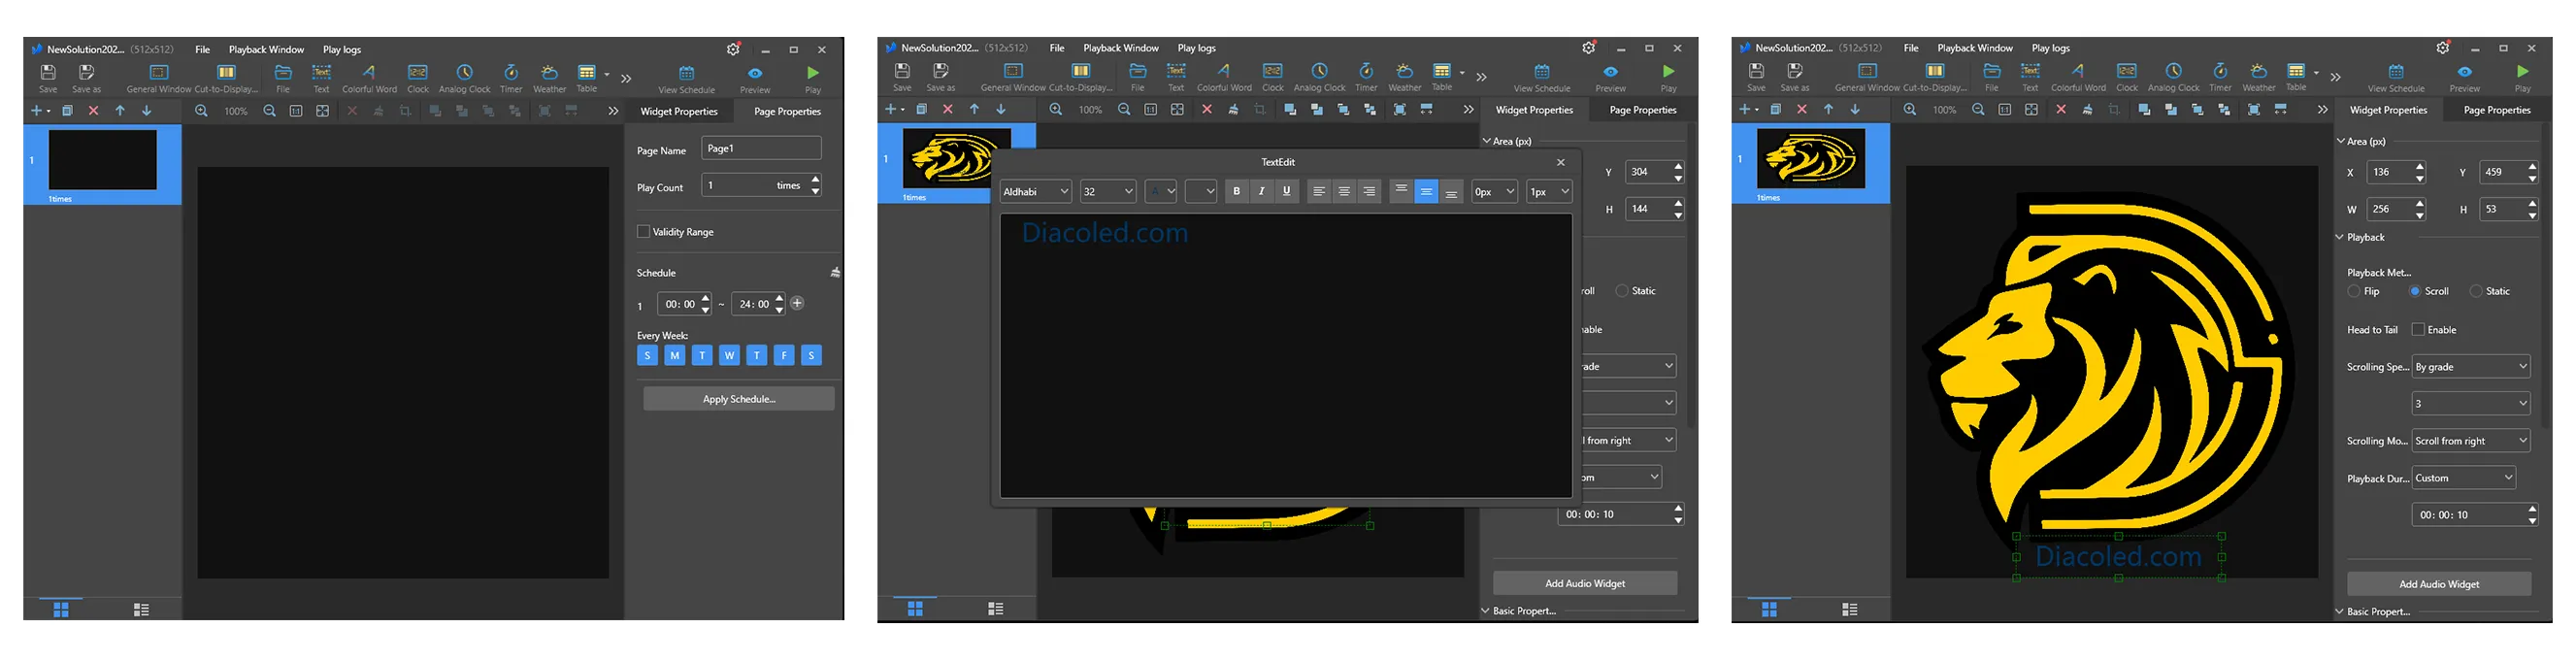
Task: Open the settings gear in the left window
Action: pyautogui.click(x=733, y=49)
